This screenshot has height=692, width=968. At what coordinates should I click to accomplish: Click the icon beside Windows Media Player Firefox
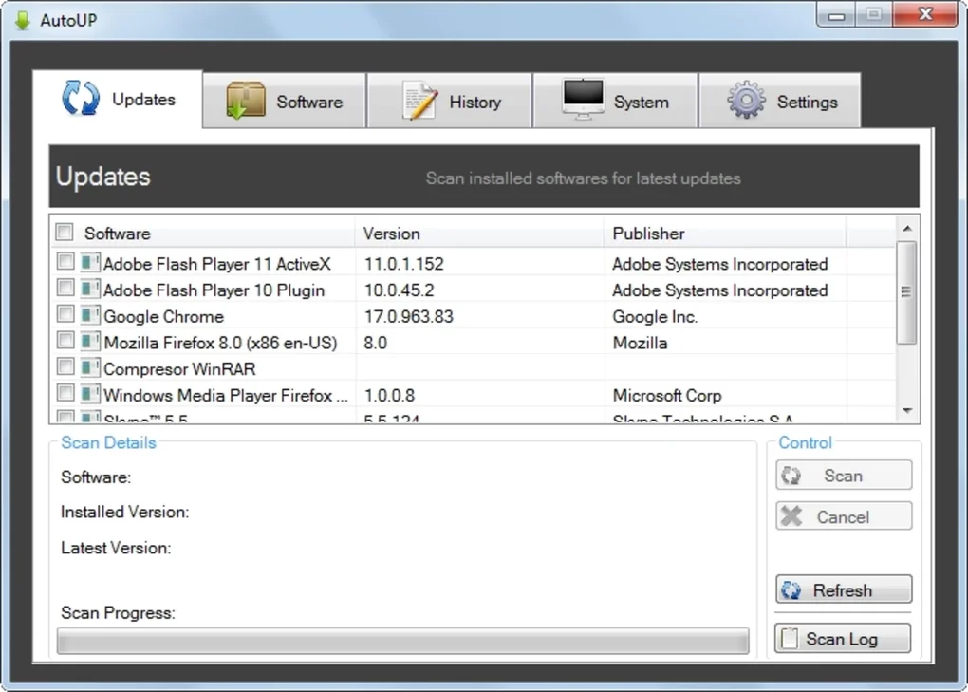tap(89, 395)
